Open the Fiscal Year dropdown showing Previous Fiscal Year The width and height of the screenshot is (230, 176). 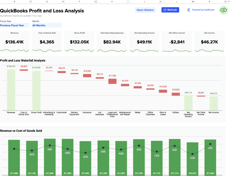pos(14,25)
